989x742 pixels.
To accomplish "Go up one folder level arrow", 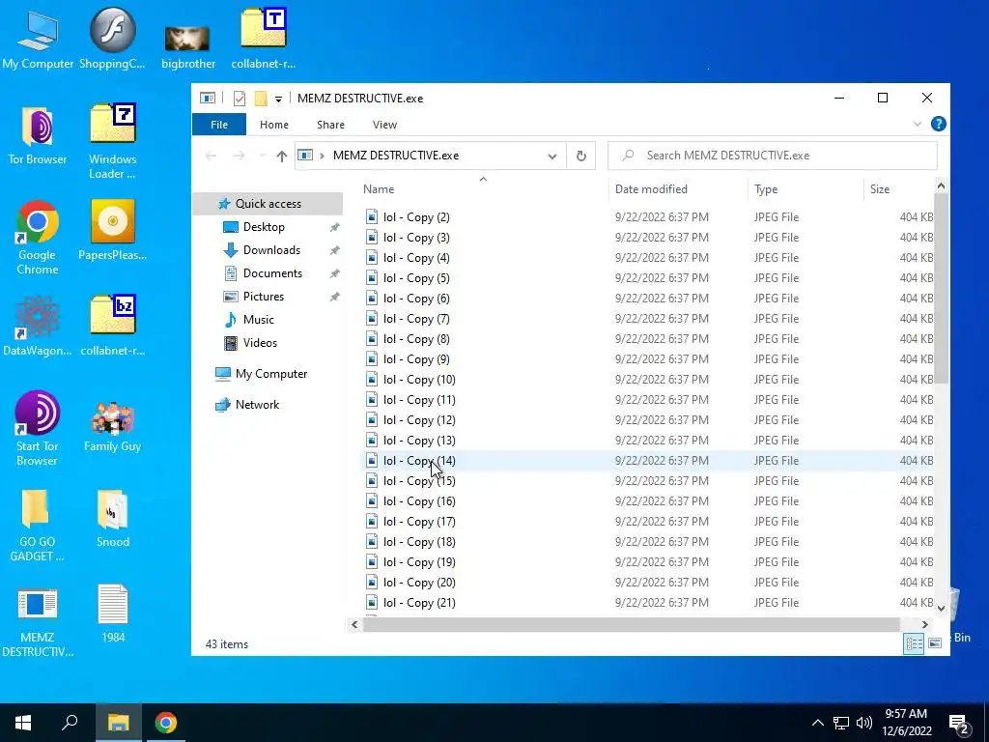I will (x=281, y=156).
